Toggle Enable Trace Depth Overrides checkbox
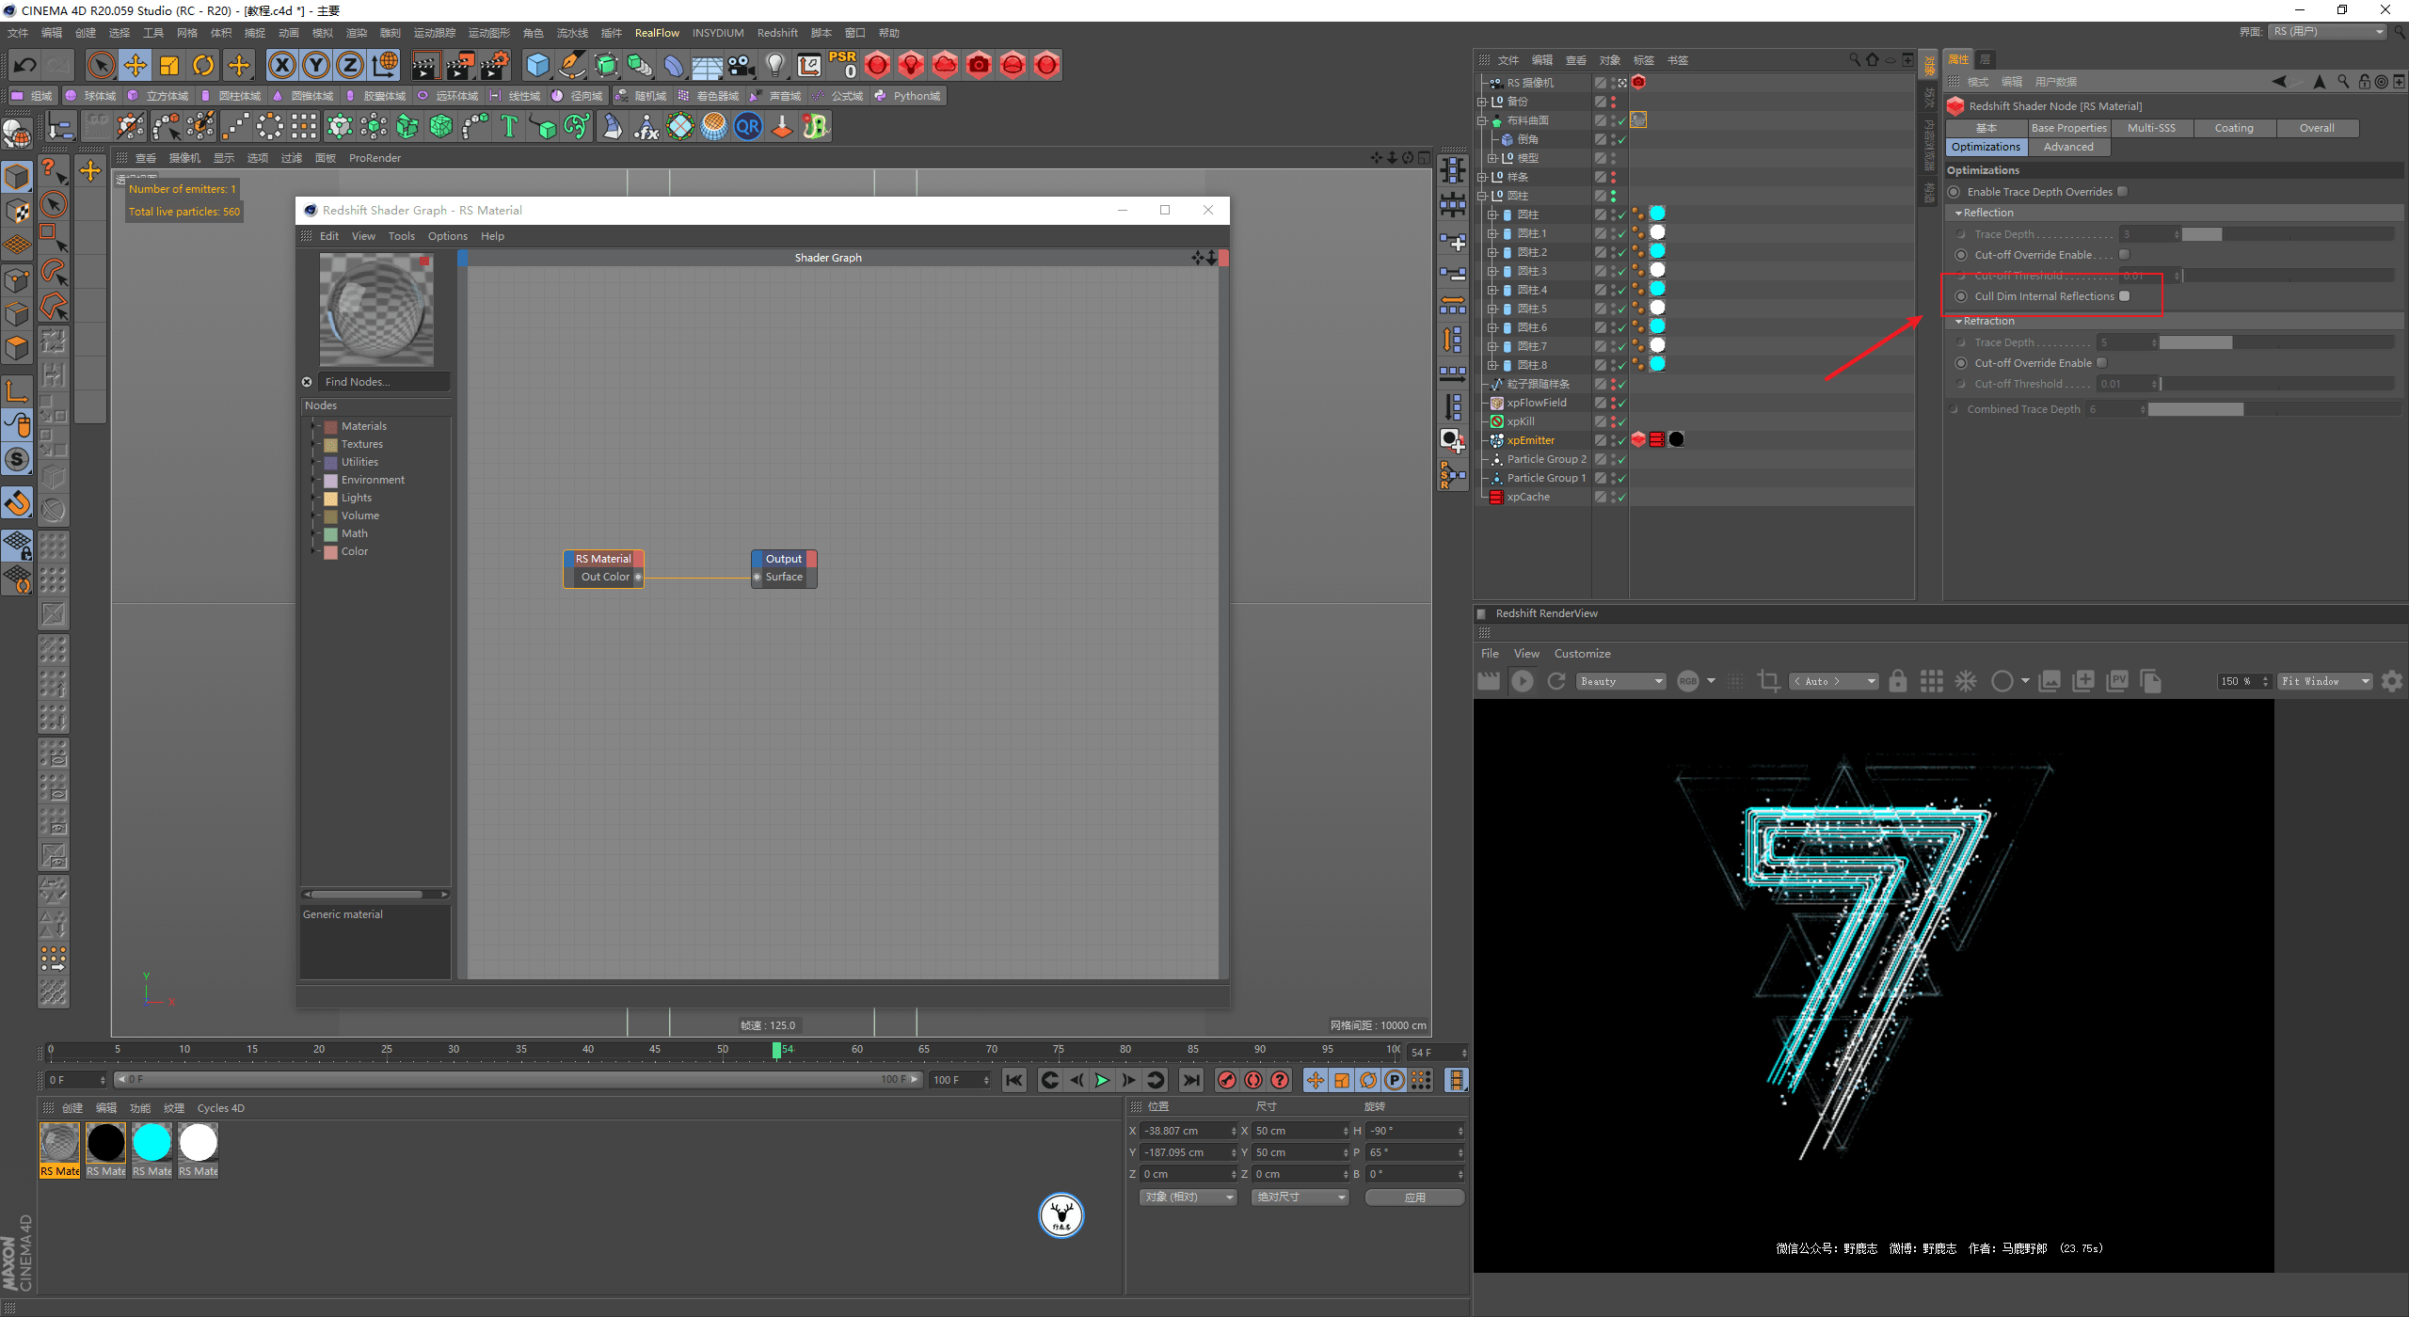Screen dimensions: 2409x1317 point(2122,192)
